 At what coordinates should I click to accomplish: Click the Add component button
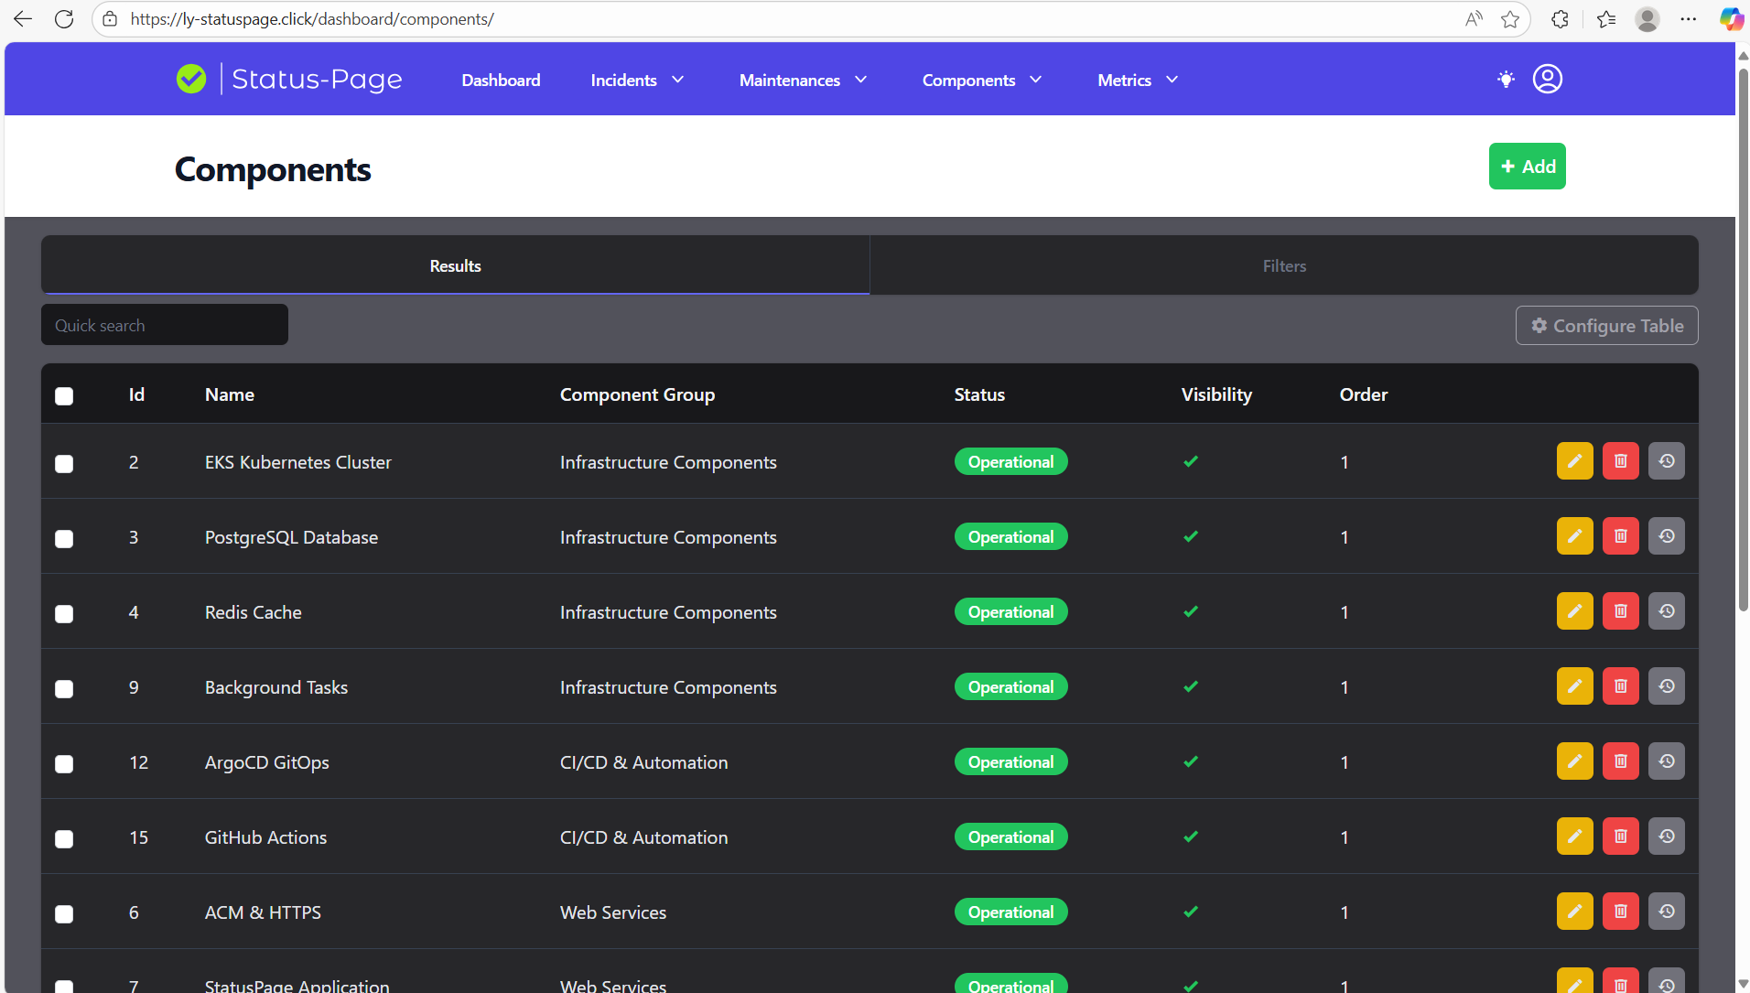tap(1527, 166)
